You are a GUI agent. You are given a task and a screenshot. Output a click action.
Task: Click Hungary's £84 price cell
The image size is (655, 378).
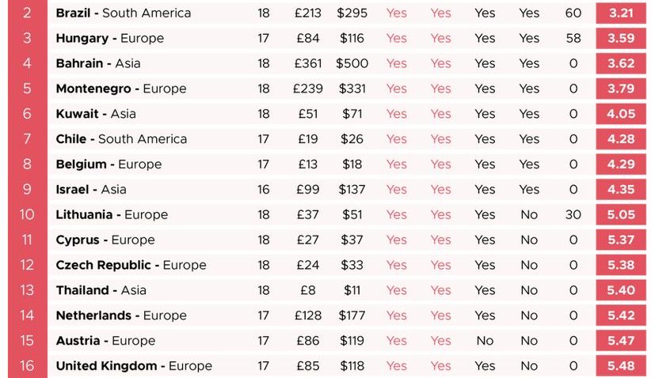(x=308, y=39)
